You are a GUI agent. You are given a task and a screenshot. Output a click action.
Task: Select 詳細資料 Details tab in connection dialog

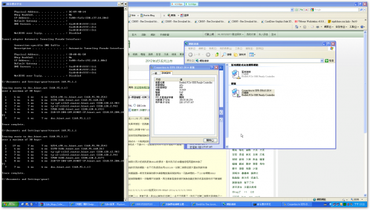click(166, 73)
